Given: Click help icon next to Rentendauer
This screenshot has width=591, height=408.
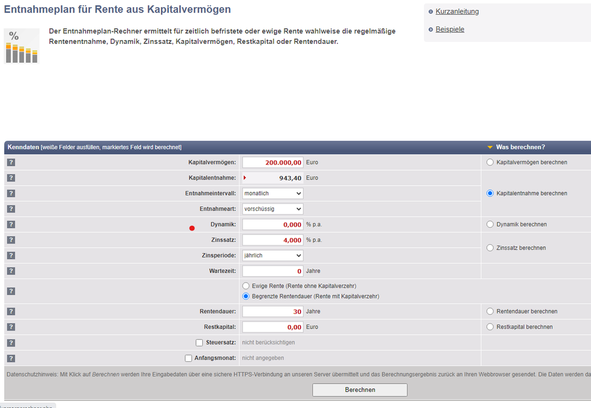Looking at the screenshot, I should pyautogui.click(x=11, y=312).
